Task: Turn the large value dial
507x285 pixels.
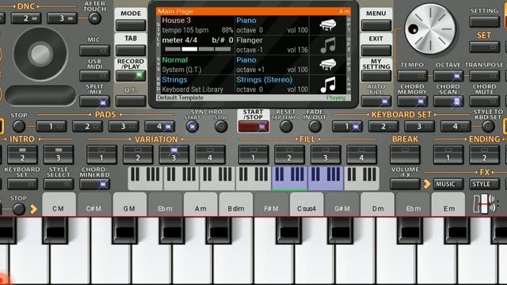Action: click(x=430, y=29)
